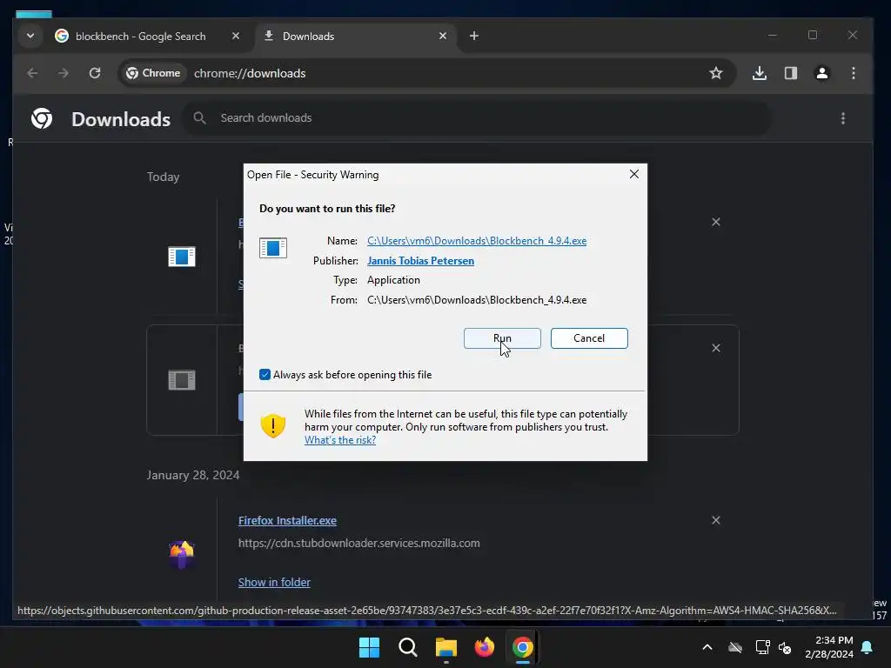Viewport: 891px width, 668px height.
Task: Click the Today date heading
Action: (163, 177)
